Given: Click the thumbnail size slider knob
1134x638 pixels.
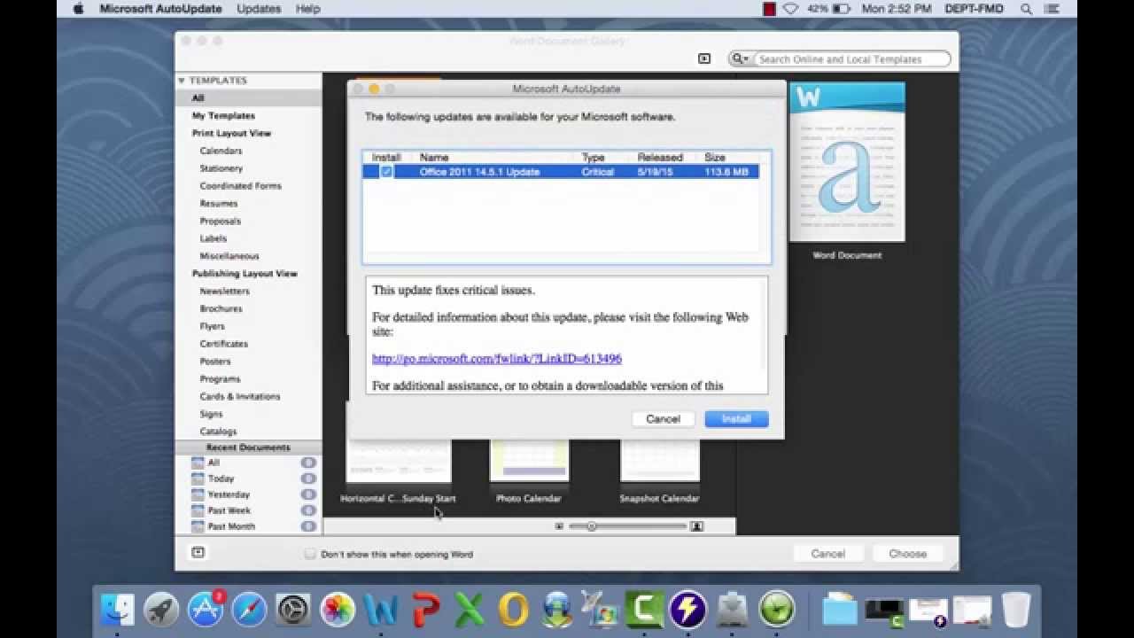Looking at the screenshot, I should click(x=591, y=526).
